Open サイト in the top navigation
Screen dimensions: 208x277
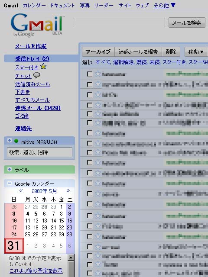[125, 6]
